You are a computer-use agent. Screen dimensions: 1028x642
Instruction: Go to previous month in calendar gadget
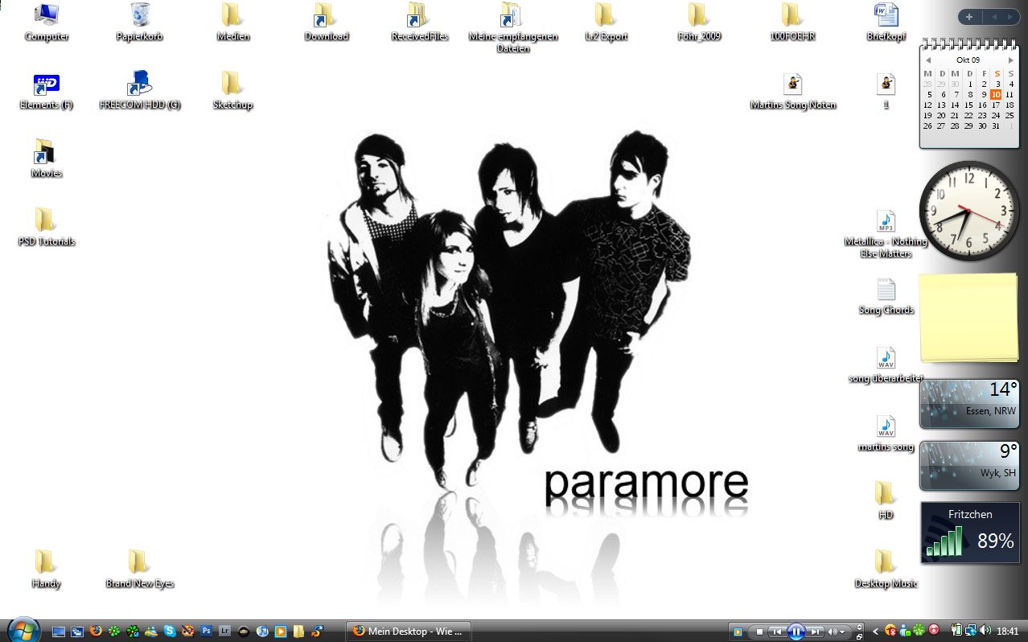[927, 60]
